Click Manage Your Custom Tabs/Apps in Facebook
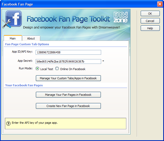 (x=68, y=78)
